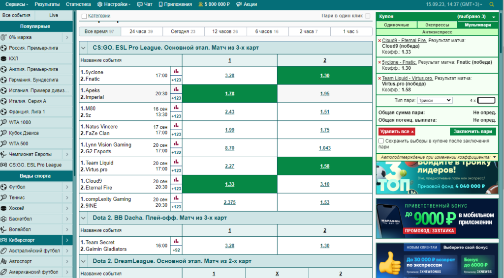504x278 pixels.
Task: Click the motorsport icon beside Автоспорт
Action: (4, 261)
